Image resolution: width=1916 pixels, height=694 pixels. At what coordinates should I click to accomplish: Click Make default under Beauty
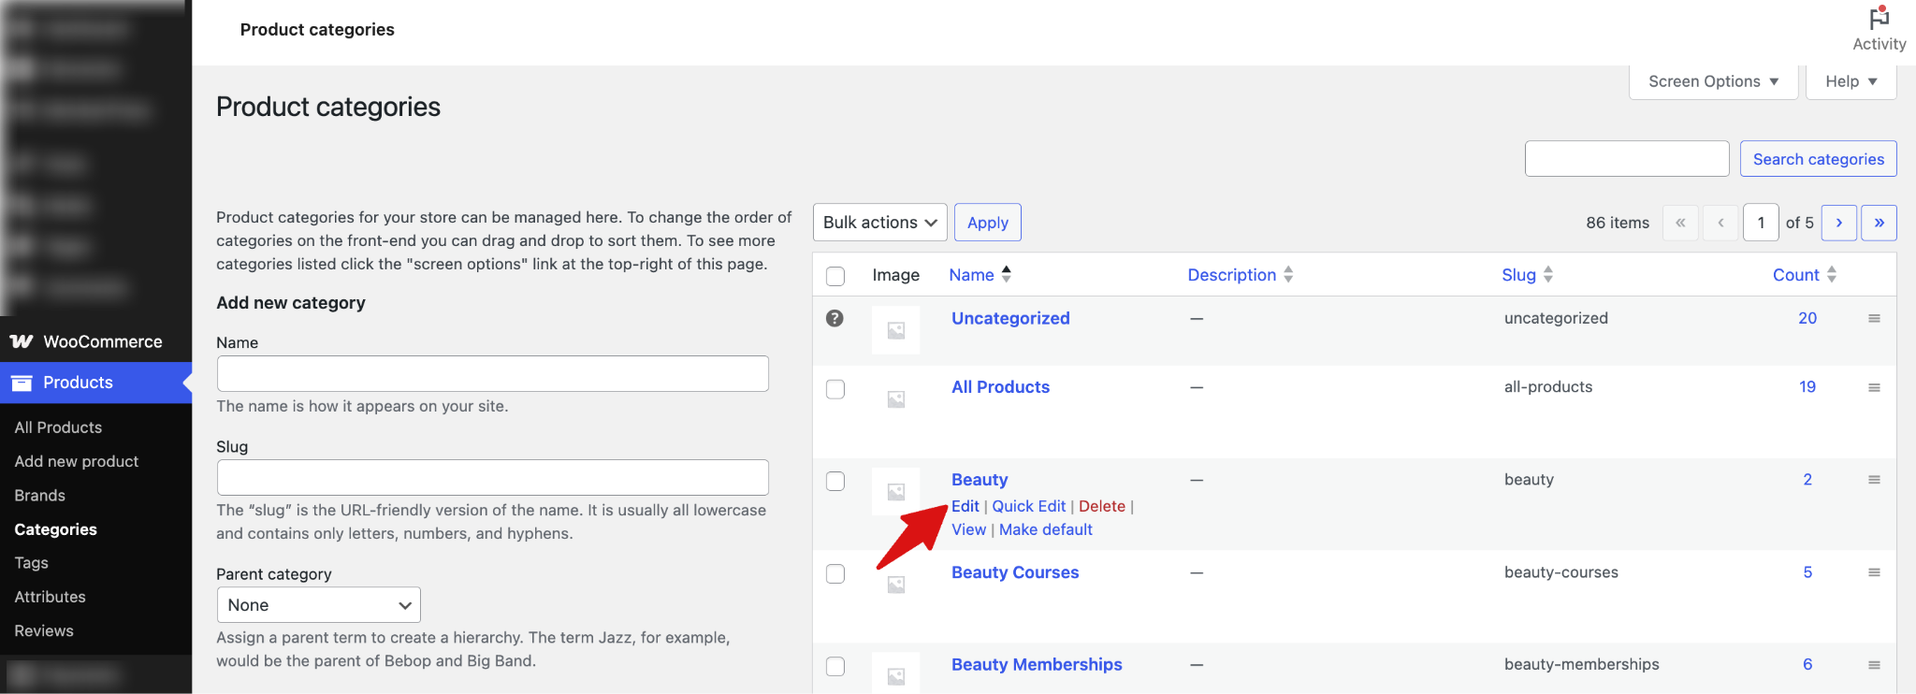click(1045, 529)
